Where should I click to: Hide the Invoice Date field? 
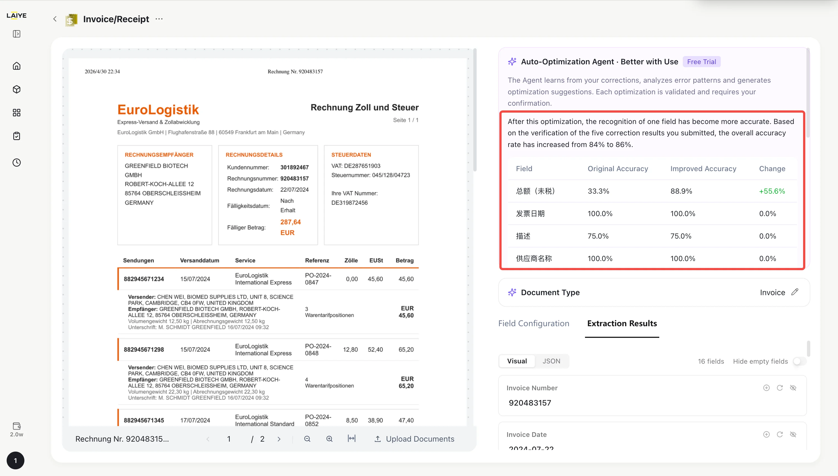793,434
